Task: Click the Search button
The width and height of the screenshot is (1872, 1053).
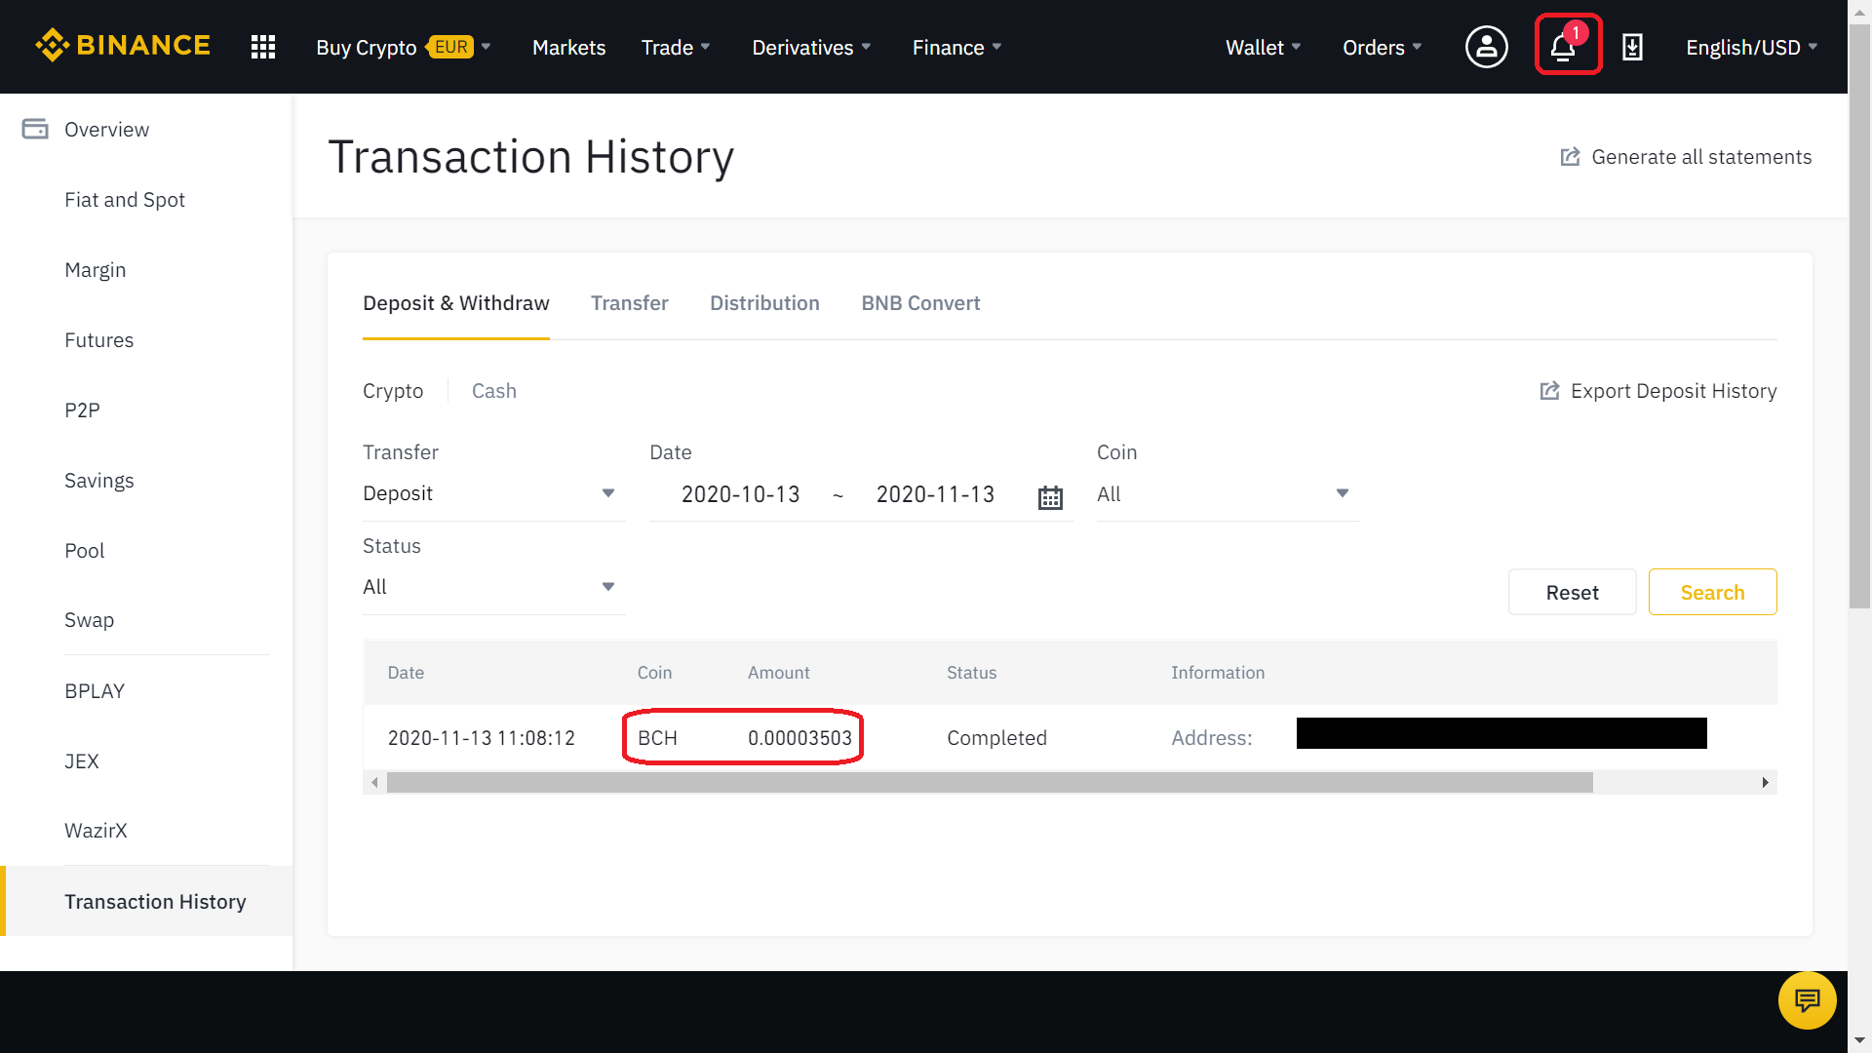Action: 1712,592
